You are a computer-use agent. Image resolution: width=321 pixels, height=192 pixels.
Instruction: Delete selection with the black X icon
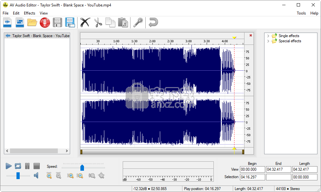pyautogui.click(x=85, y=22)
